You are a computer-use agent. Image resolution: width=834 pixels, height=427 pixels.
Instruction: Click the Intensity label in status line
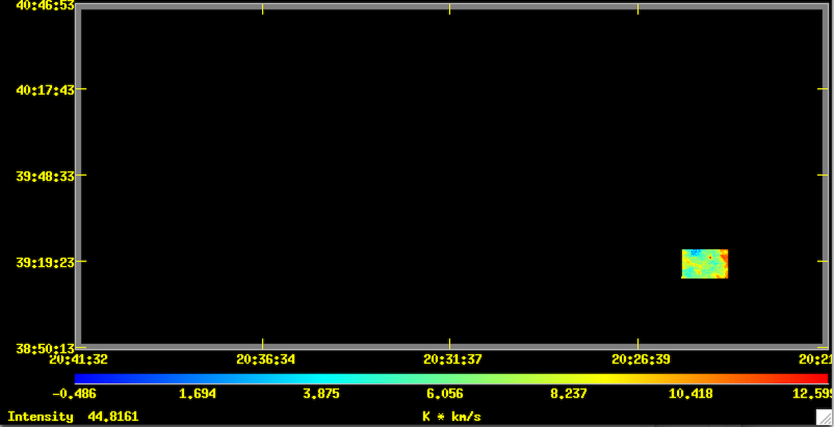40,417
